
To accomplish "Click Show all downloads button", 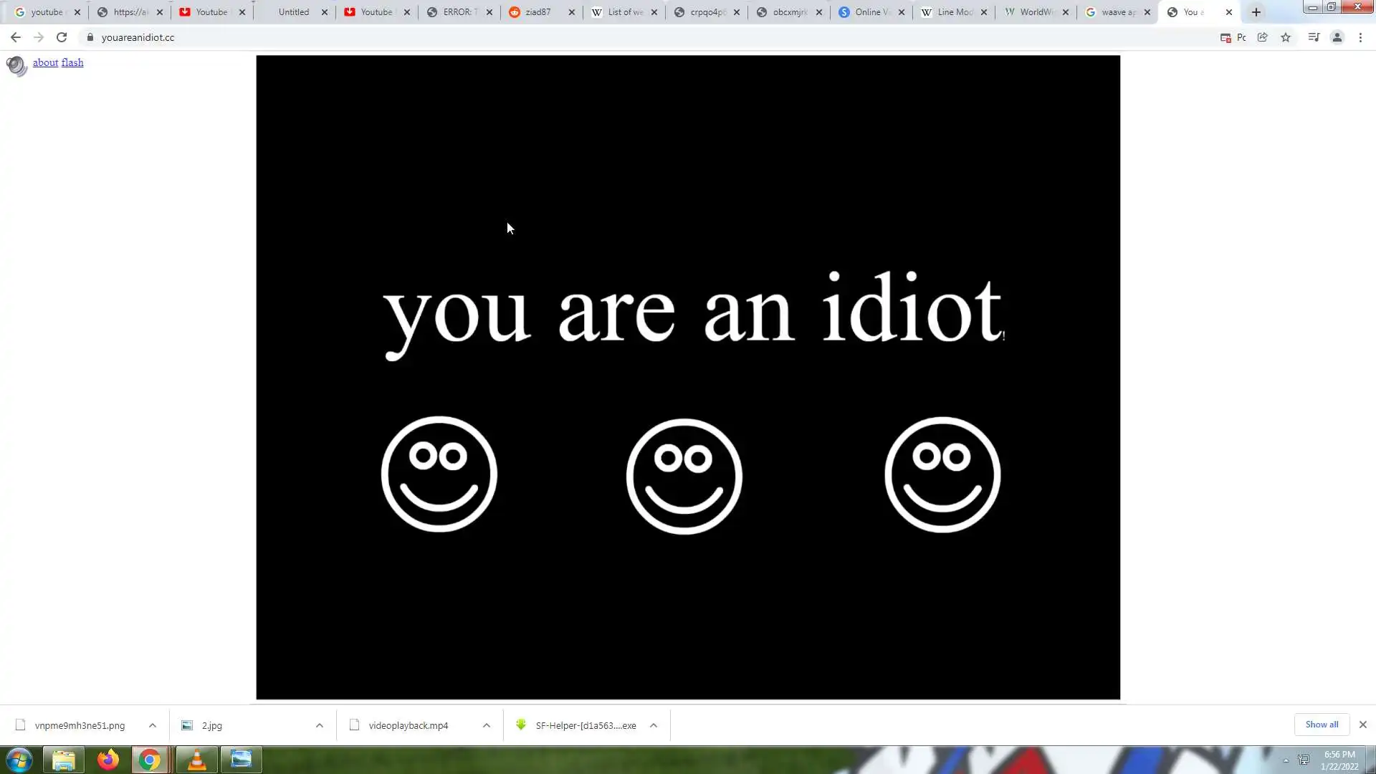I will point(1322,725).
